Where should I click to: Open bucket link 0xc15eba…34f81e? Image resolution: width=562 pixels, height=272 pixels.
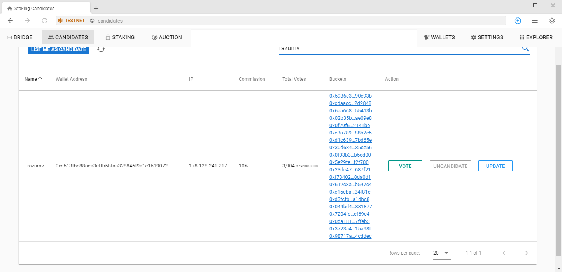(x=350, y=192)
